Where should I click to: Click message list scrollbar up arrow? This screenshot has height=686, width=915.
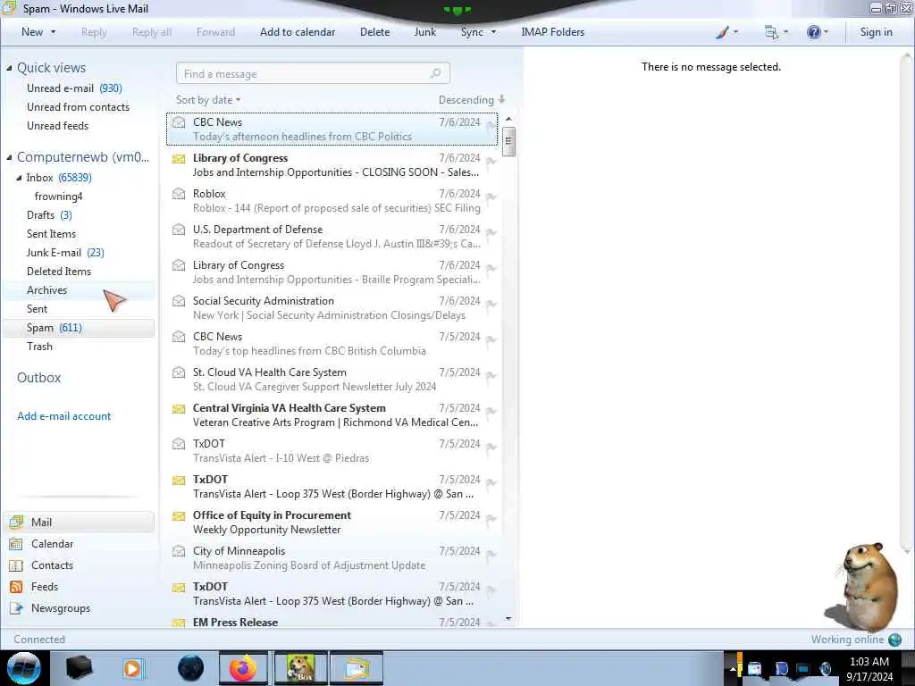tap(508, 119)
